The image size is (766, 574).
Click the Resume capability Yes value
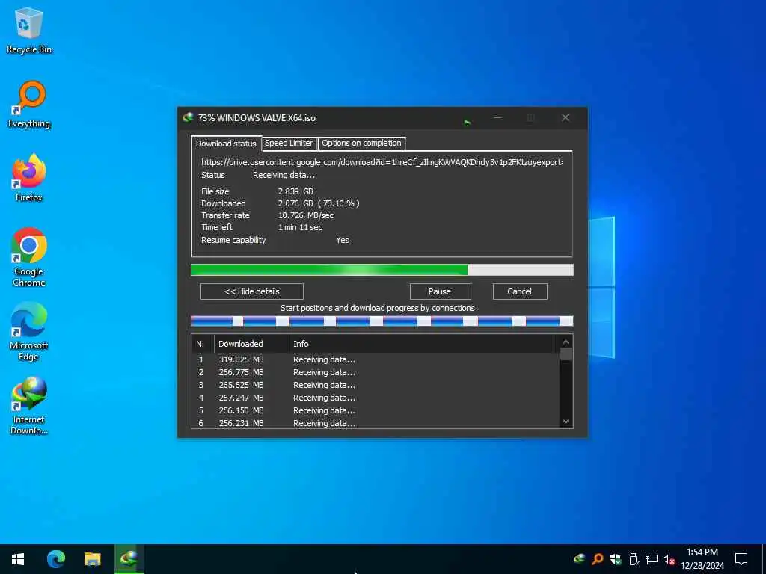(343, 240)
